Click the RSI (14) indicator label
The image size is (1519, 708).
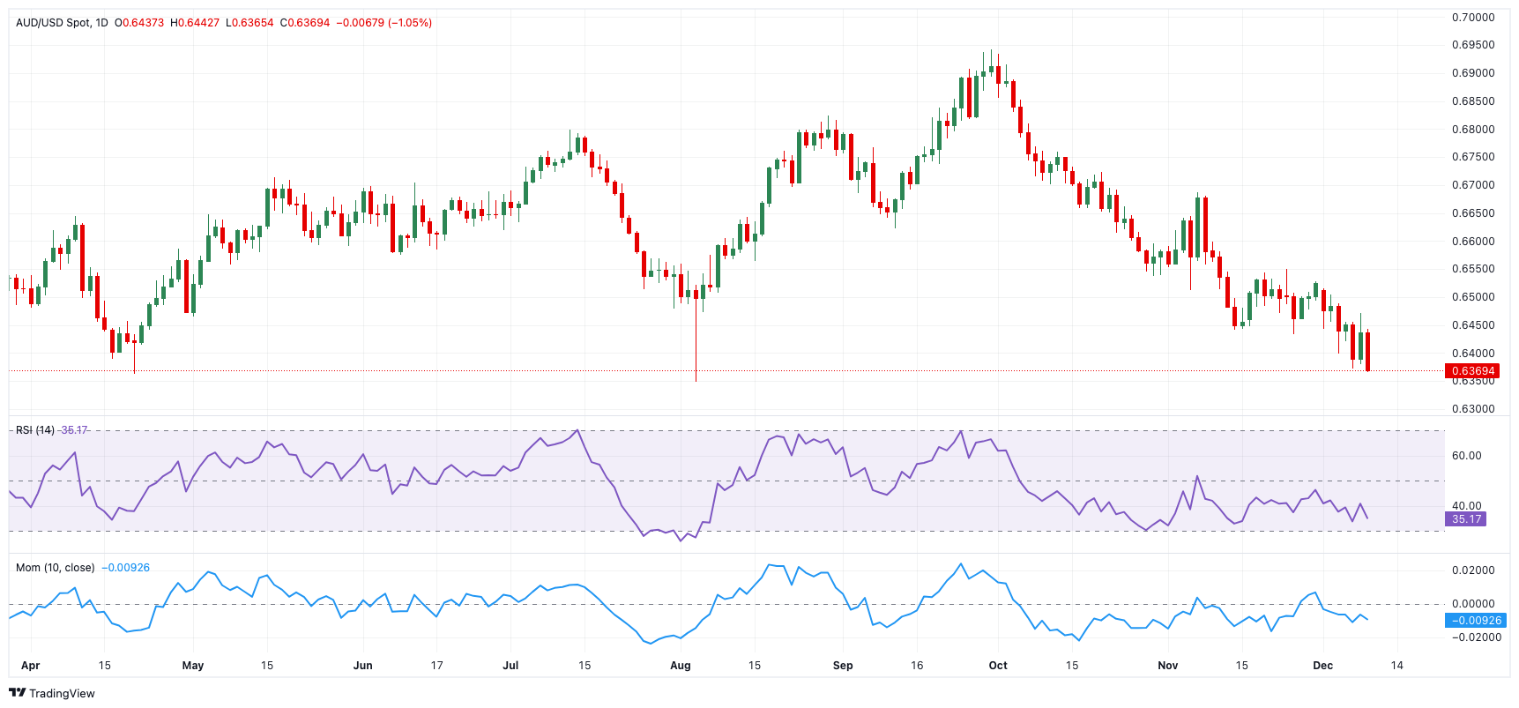(35, 430)
